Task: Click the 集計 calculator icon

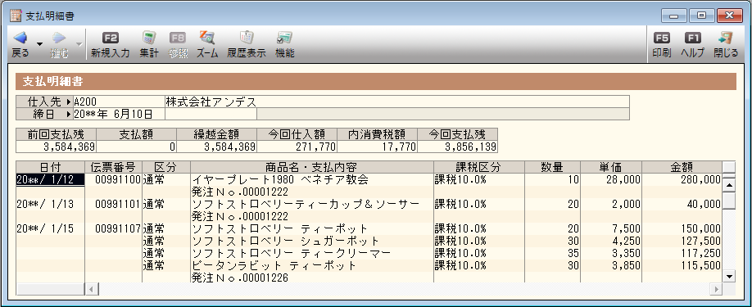Action: pos(149,38)
